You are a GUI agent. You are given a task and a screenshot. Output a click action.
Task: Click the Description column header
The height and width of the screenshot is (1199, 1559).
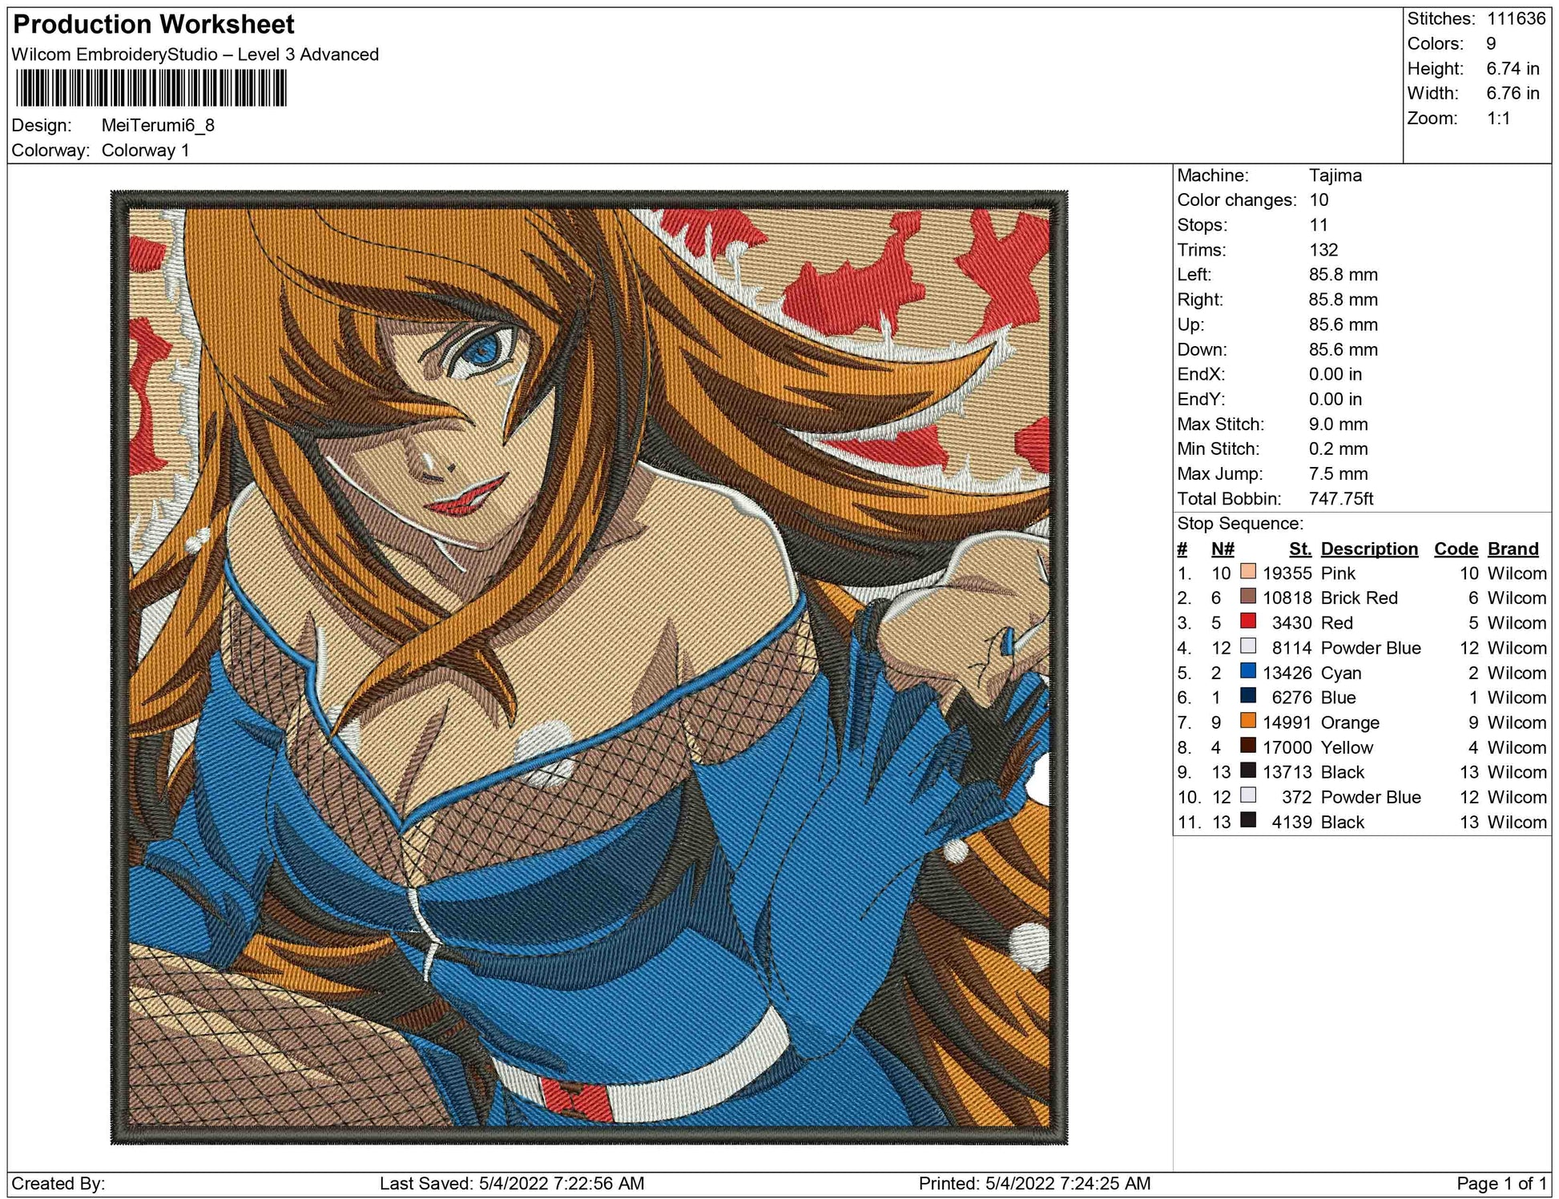click(x=1368, y=549)
